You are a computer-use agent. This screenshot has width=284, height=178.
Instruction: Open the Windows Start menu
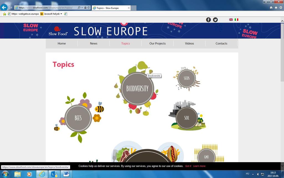click(5, 174)
